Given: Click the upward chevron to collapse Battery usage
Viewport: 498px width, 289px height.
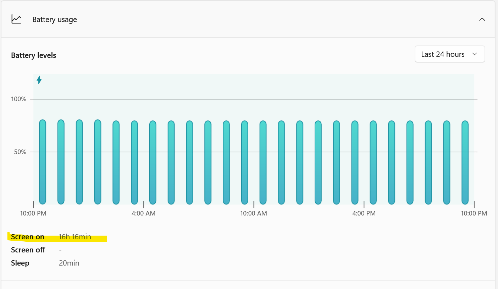Looking at the screenshot, I should point(482,20).
